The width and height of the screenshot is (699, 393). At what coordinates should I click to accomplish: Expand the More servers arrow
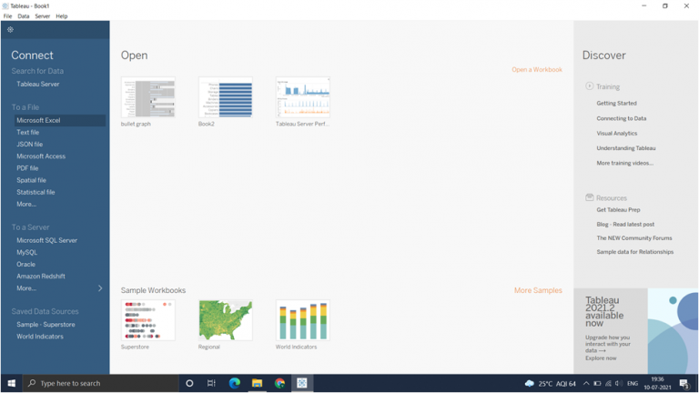[x=100, y=288]
